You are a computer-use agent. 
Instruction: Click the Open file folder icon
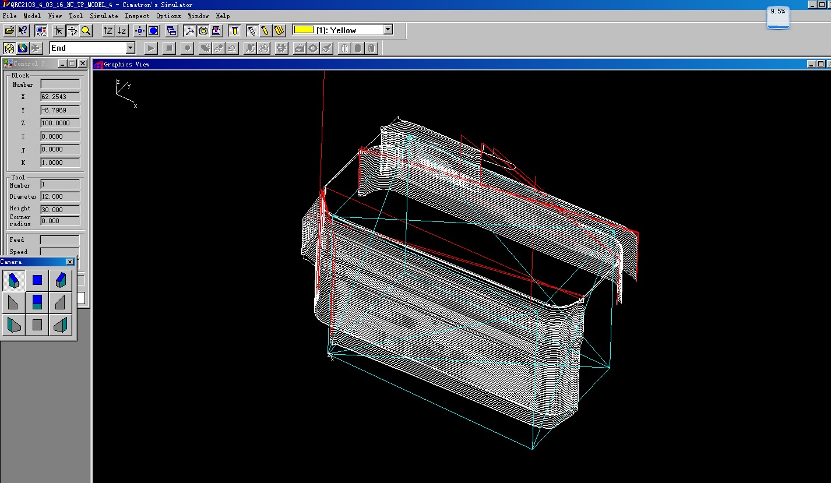point(9,30)
